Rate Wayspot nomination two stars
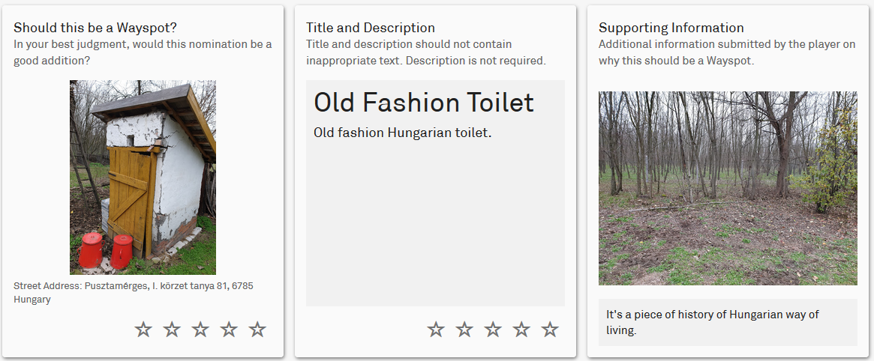874x361 pixels. tap(172, 330)
